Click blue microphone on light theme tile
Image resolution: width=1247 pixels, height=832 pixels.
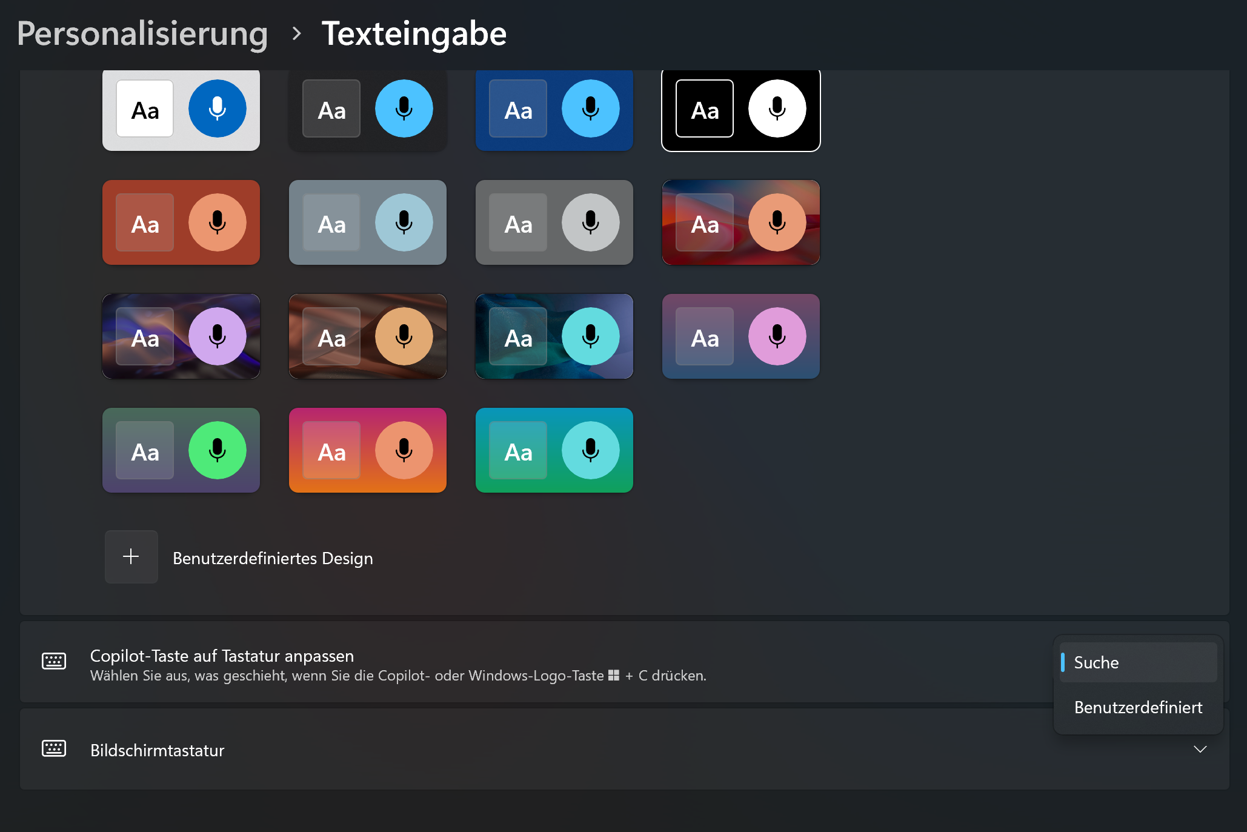tap(217, 109)
